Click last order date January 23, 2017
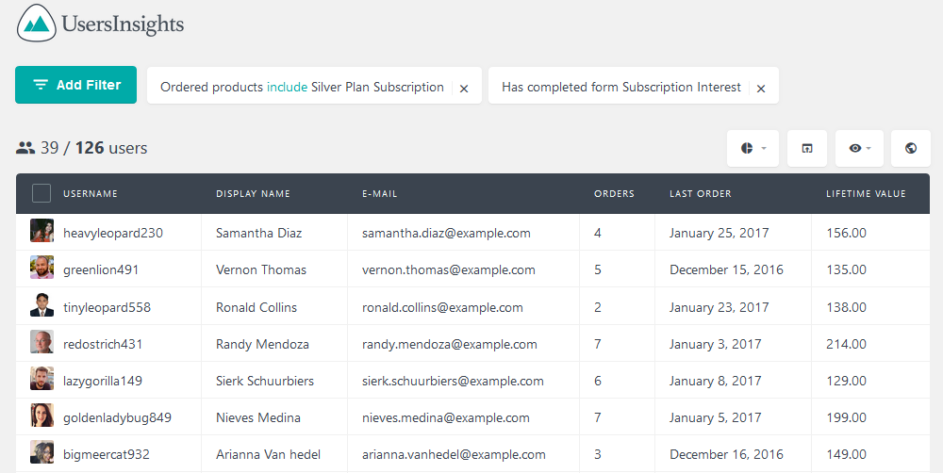Viewport: 943px width, 473px height. 720,307
